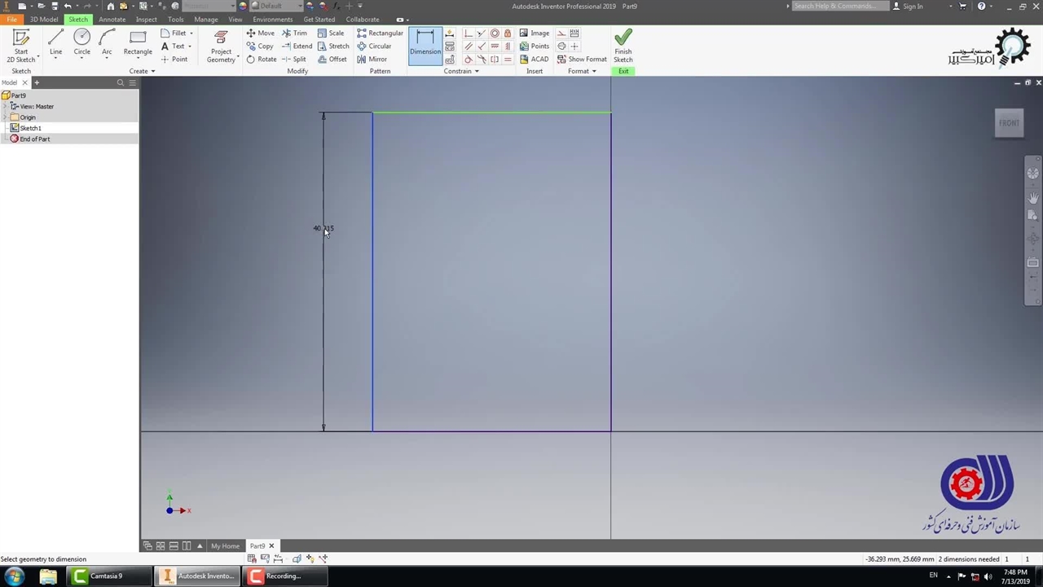This screenshot has width=1043, height=587.
Task: Toggle Show Format option
Action: pos(582,60)
